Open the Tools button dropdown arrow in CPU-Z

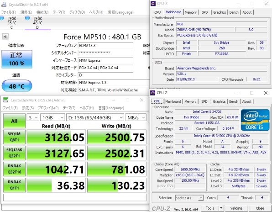(x=221, y=208)
